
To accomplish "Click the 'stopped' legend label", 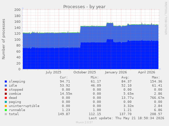I will 16,90.
